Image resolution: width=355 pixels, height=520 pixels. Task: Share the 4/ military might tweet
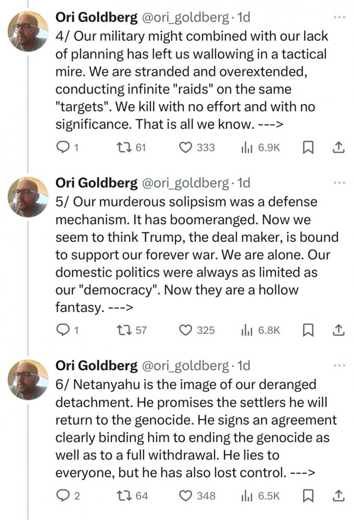point(338,148)
